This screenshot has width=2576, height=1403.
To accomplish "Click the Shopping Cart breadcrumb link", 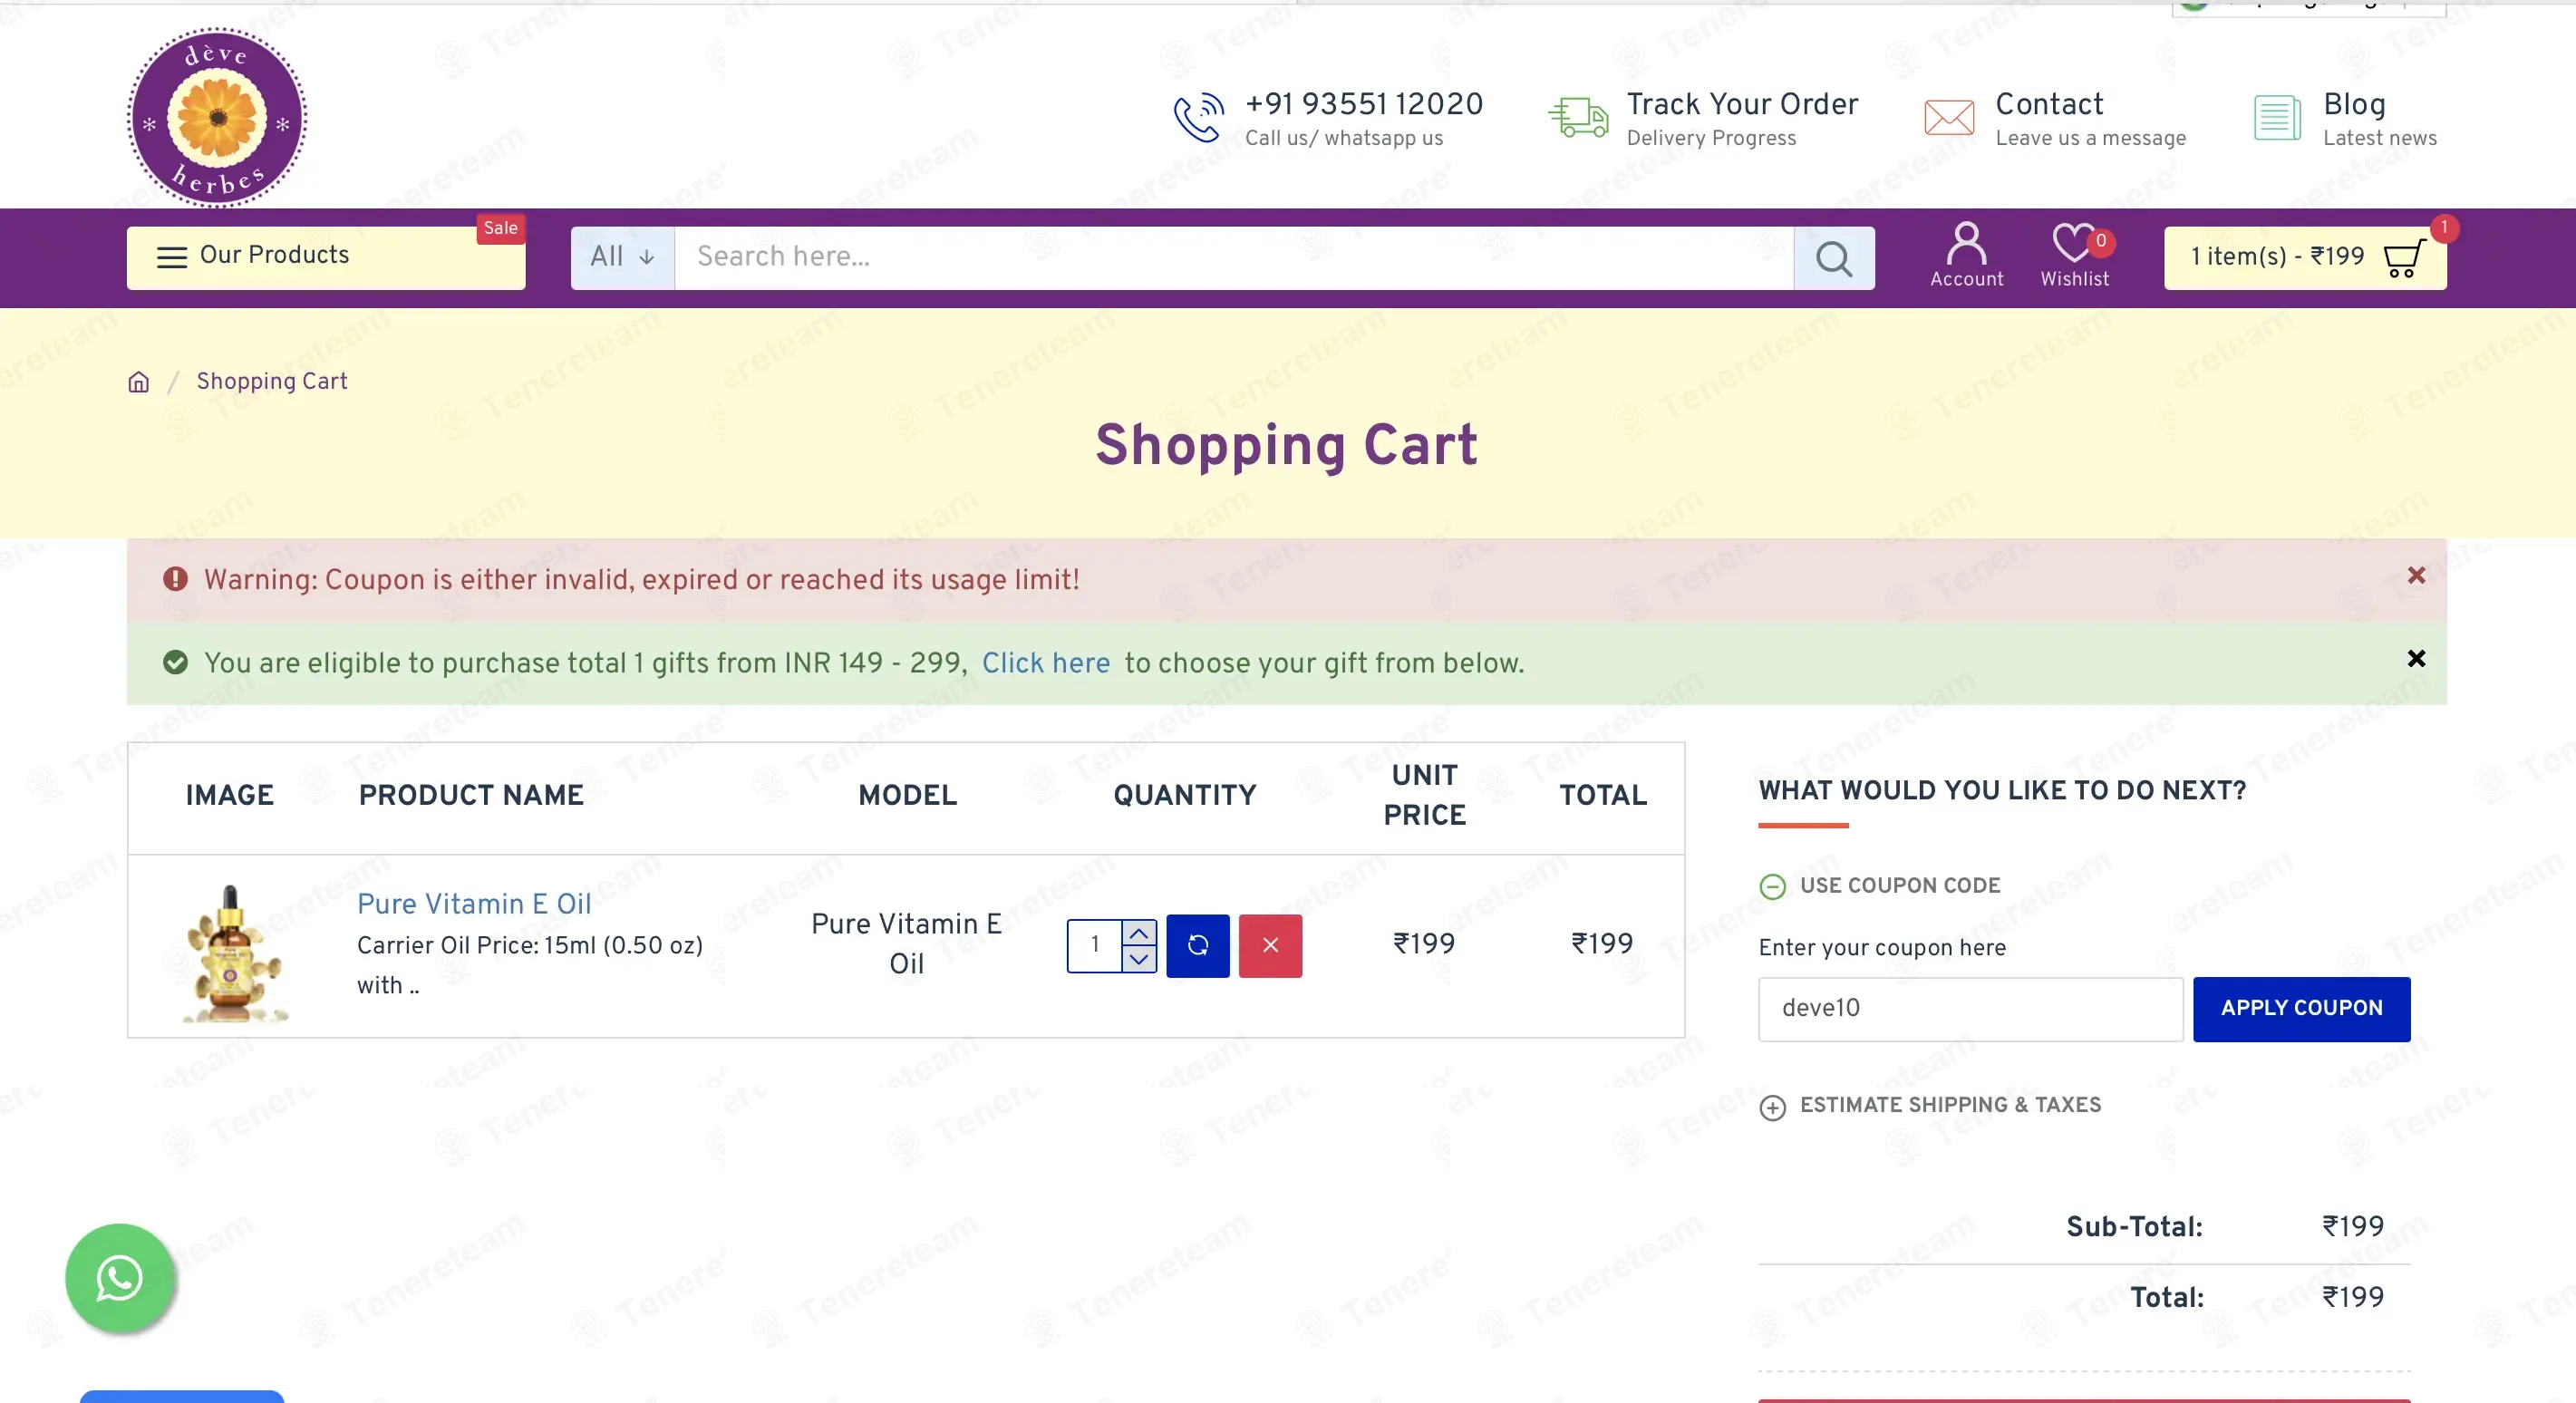I will click(272, 381).
